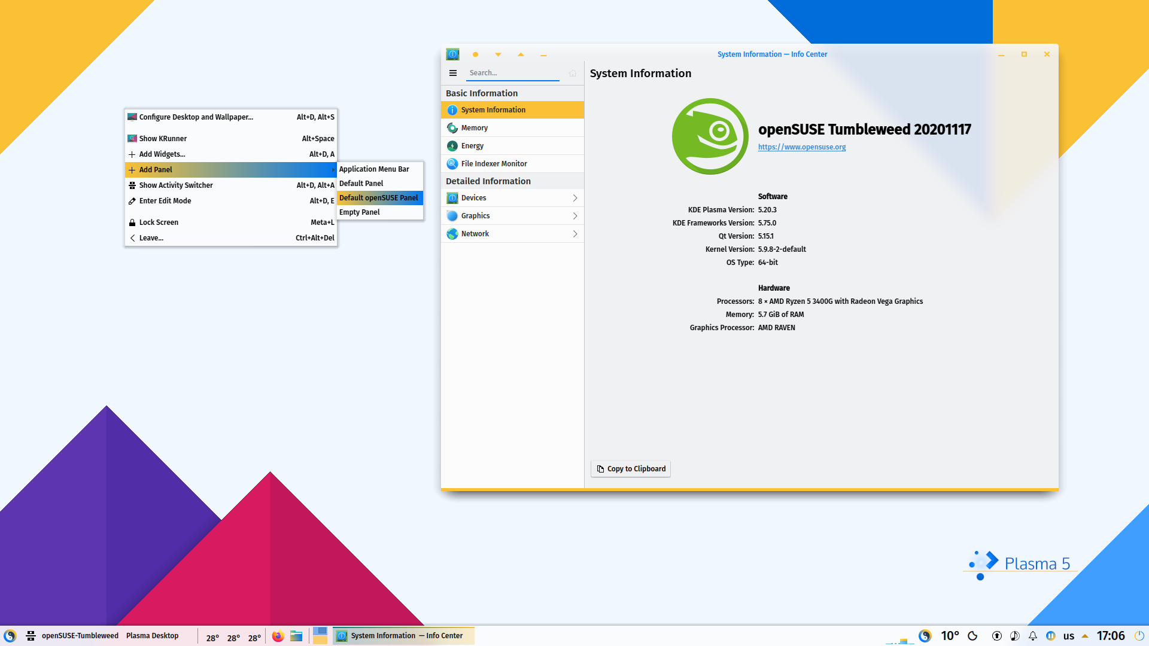Open the application launcher icon on the taskbar
The height and width of the screenshot is (646, 1149).
(x=10, y=636)
